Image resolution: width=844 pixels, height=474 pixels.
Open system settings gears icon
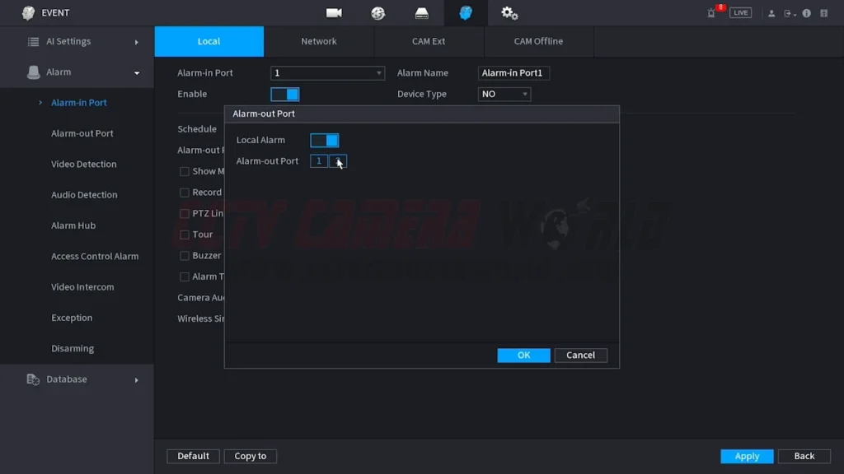(509, 13)
